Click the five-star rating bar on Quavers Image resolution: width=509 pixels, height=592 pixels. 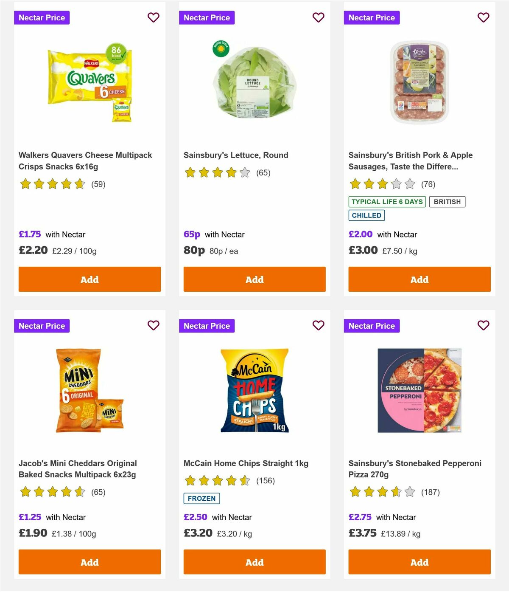pyautogui.click(x=52, y=184)
